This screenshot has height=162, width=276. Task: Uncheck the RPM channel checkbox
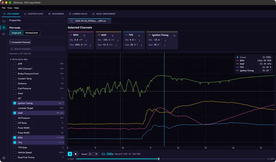tap(15, 138)
